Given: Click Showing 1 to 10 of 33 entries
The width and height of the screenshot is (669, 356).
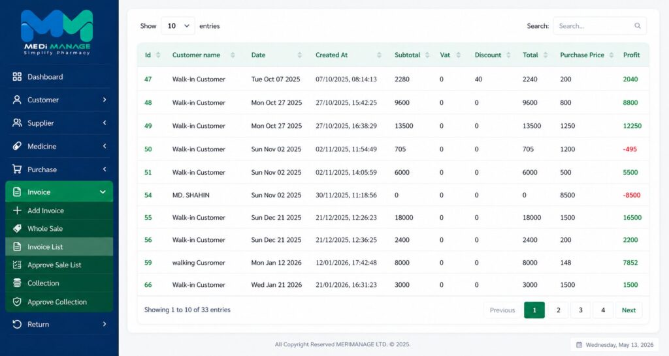Looking at the screenshot, I should [188, 310].
